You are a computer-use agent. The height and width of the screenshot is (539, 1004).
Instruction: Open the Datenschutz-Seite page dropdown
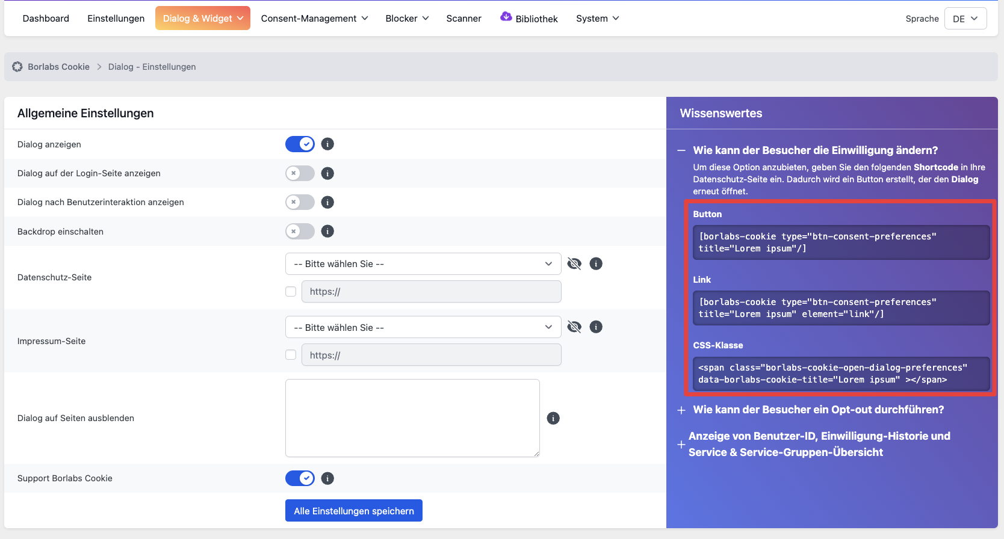[423, 264]
